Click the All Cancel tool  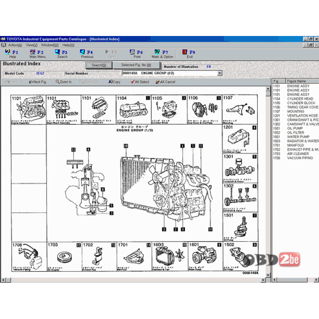coord(165,82)
